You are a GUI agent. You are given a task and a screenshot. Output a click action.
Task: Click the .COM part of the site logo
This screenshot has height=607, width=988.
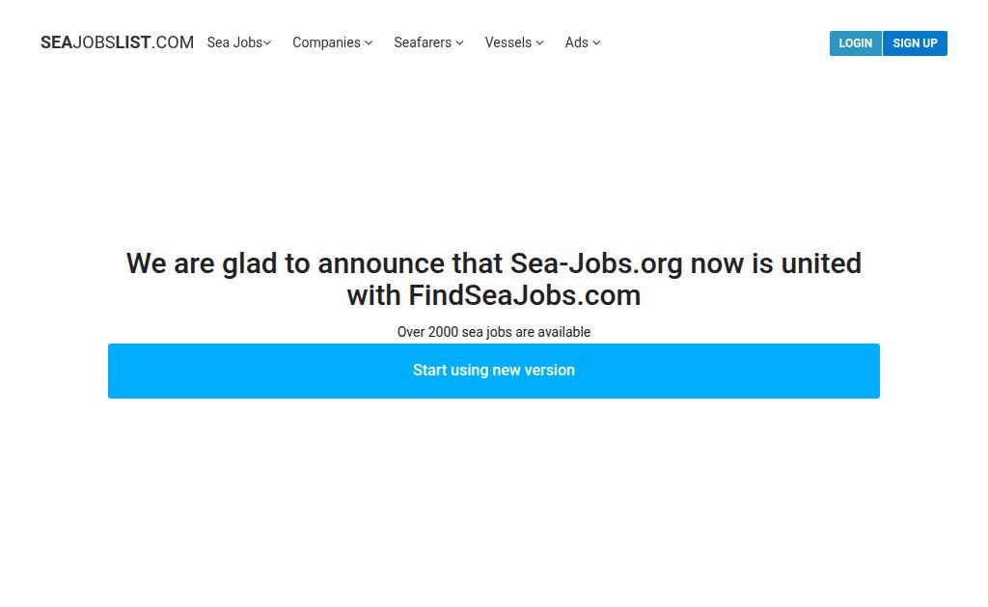(x=174, y=42)
